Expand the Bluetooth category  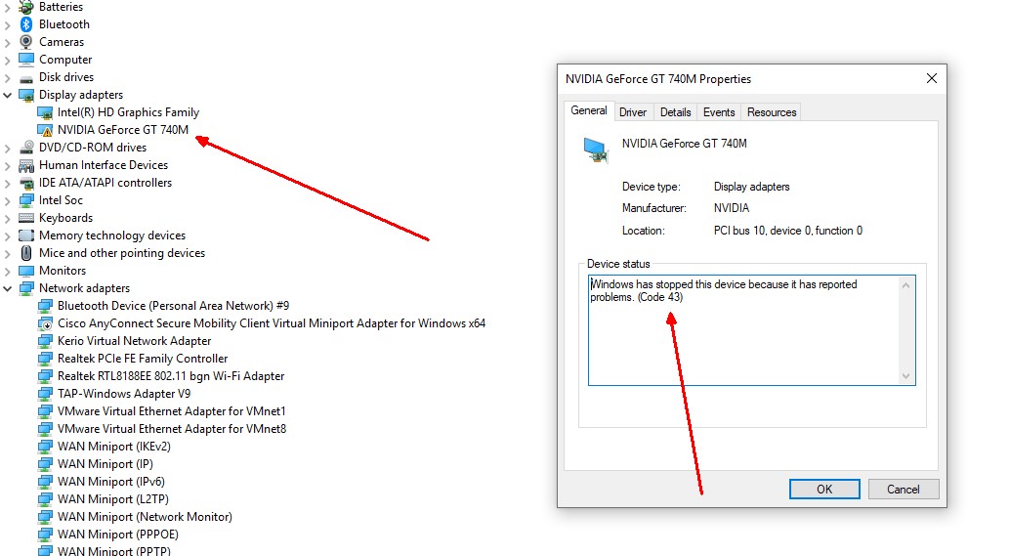coord(8,25)
